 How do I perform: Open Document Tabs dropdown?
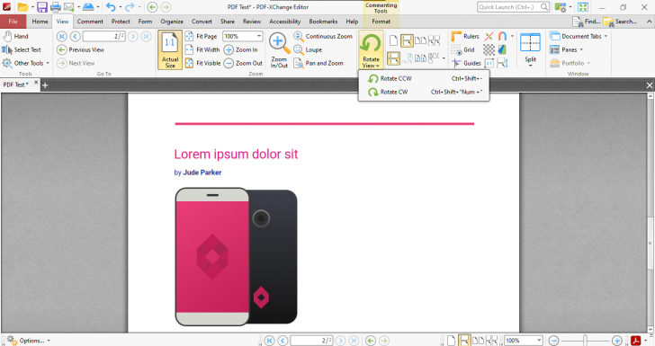pyautogui.click(x=579, y=36)
